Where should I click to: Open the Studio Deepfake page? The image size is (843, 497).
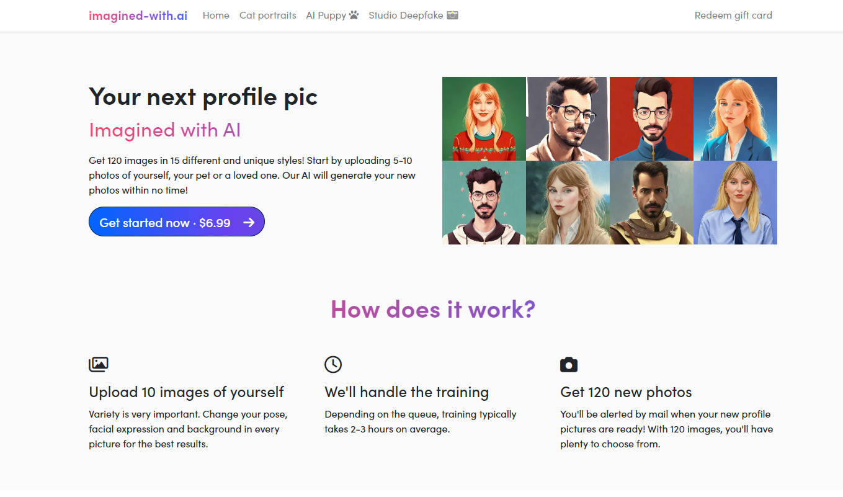(x=406, y=16)
